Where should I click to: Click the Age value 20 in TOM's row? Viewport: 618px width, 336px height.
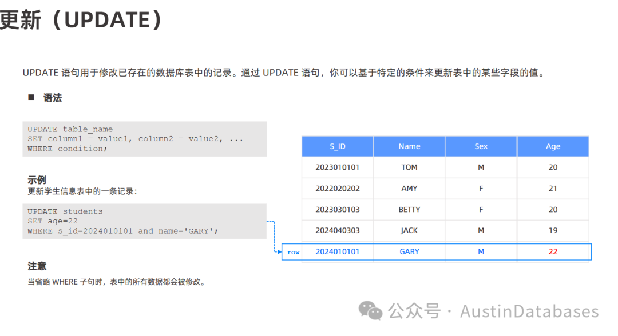pyautogui.click(x=553, y=167)
